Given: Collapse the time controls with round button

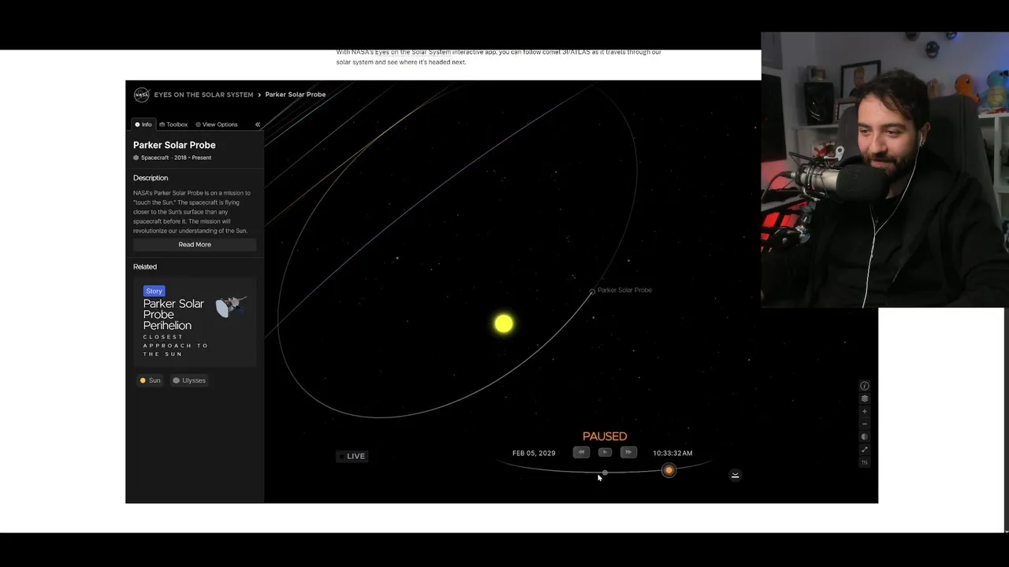Looking at the screenshot, I should point(735,475).
